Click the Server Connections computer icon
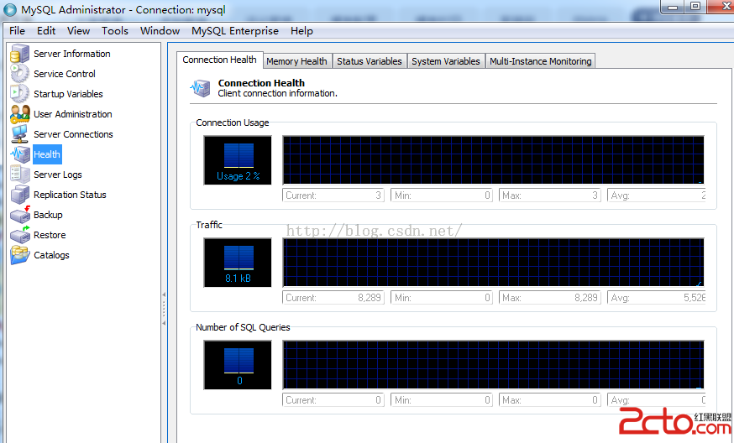The width and height of the screenshot is (734, 443). pyautogui.click(x=19, y=134)
